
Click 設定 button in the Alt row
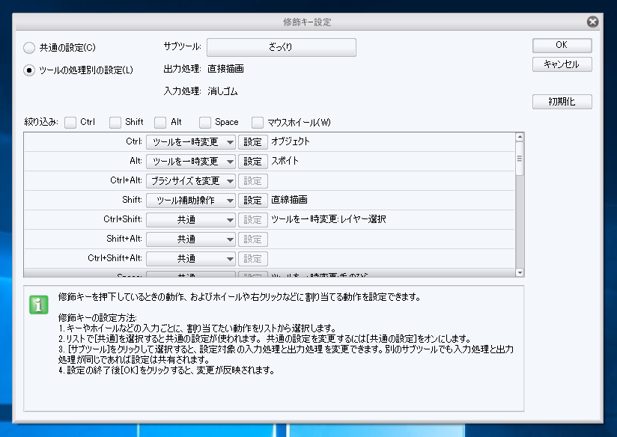[253, 162]
